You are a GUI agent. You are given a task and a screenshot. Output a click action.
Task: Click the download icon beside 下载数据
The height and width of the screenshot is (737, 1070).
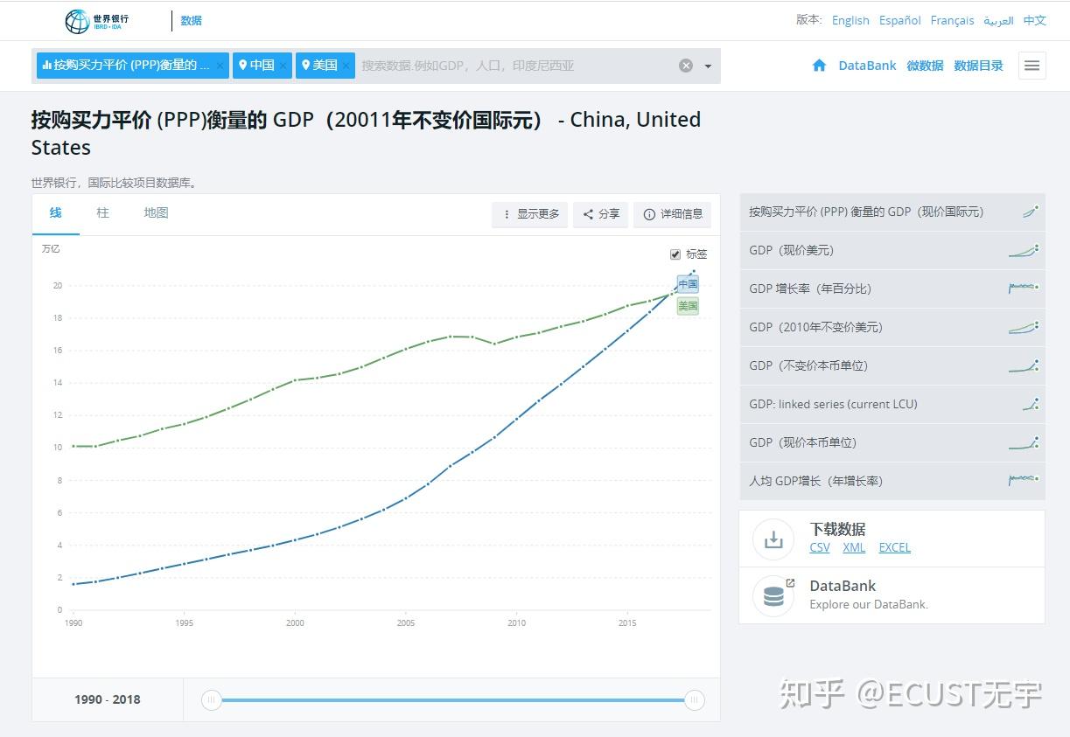773,539
